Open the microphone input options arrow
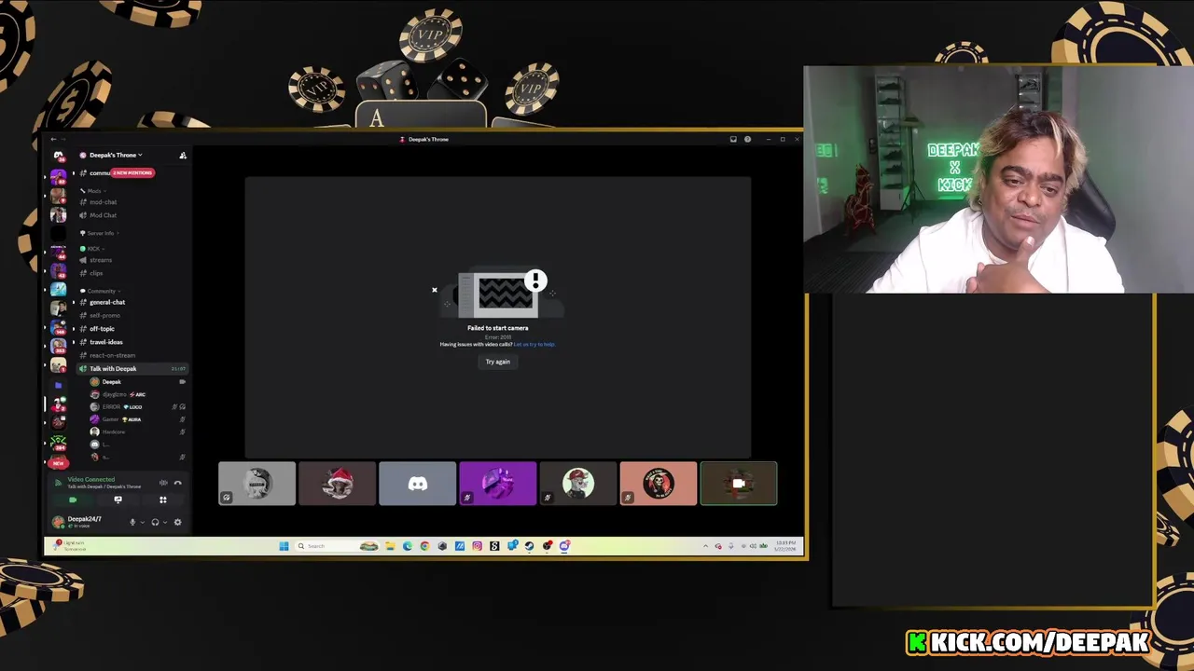The image size is (1194, 671). point(143,522)
